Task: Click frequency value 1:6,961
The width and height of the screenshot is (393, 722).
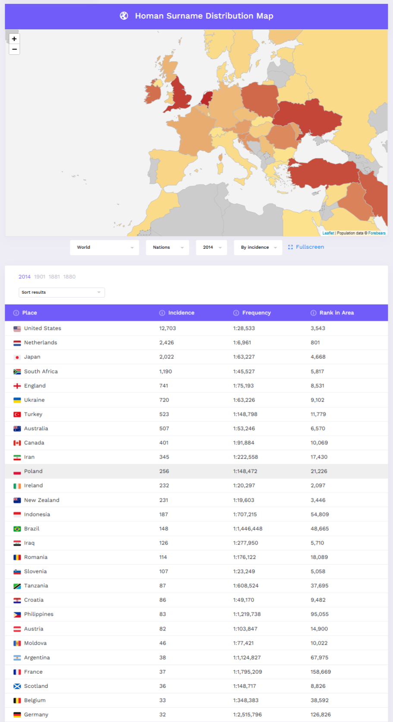Action: point(242,342)
